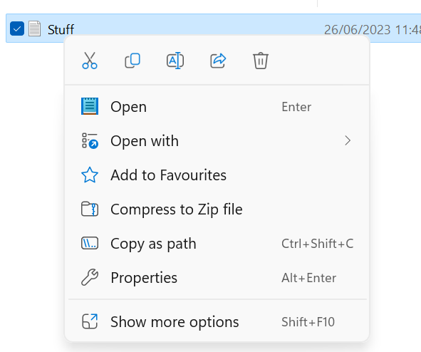
Task: Click Show more options
Action: point(217,321)
